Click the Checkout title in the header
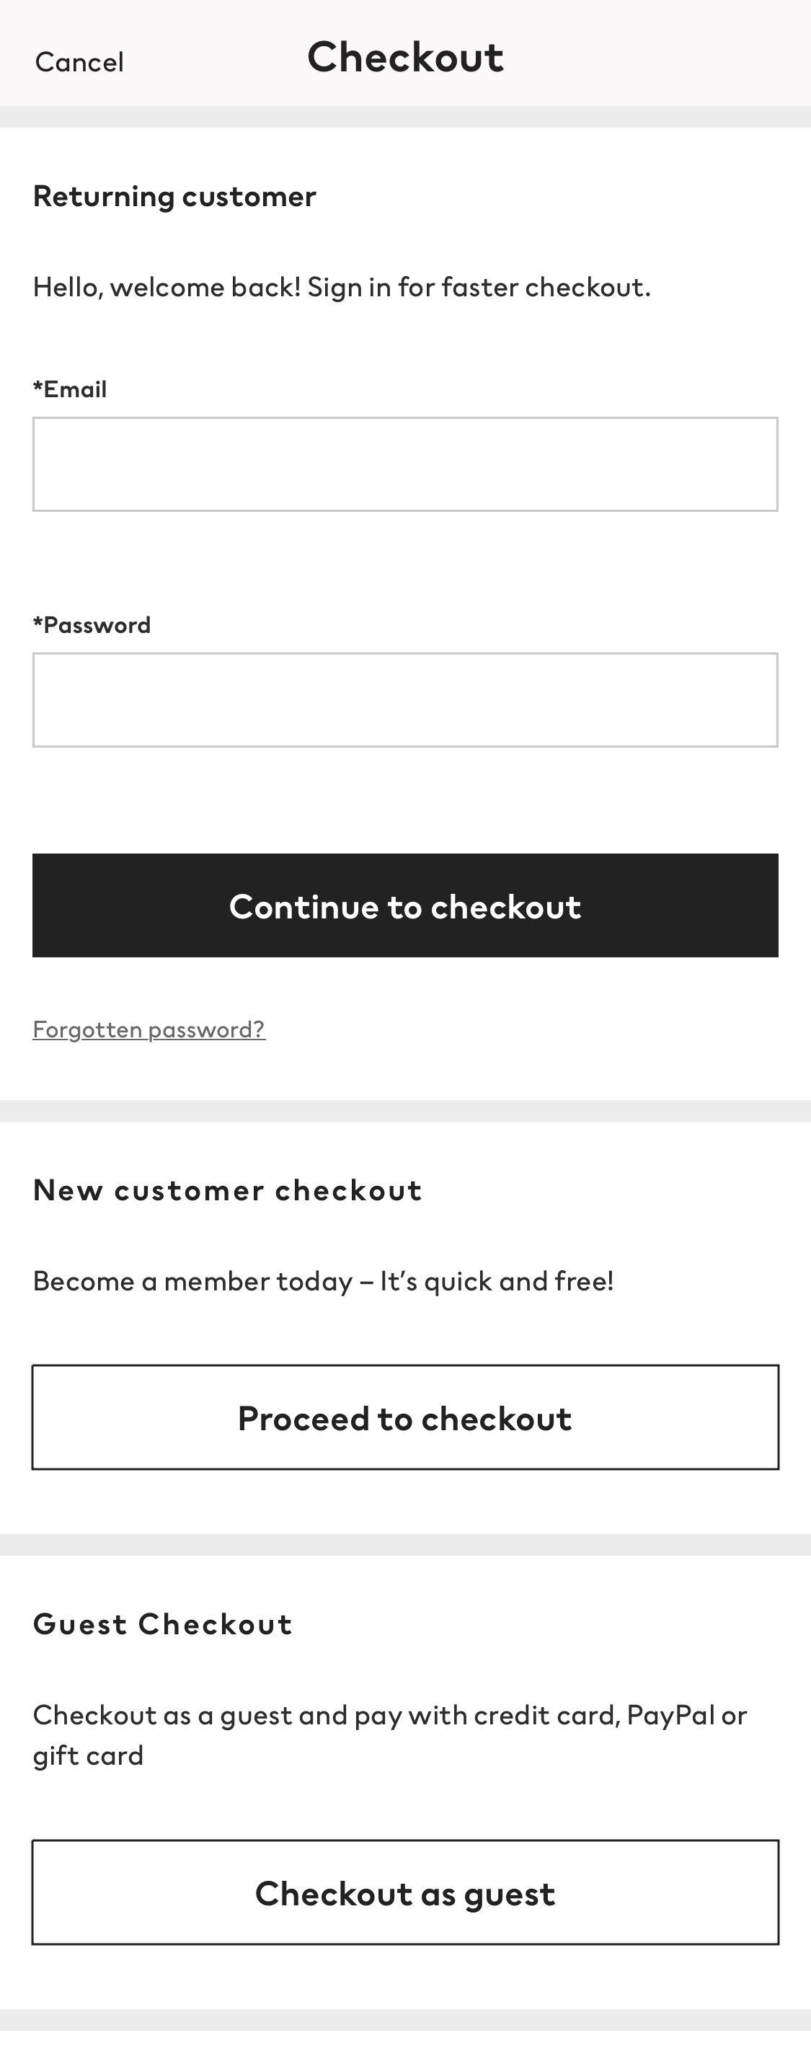The height and width of the screenshot is (2056, 811). (405, 56)
